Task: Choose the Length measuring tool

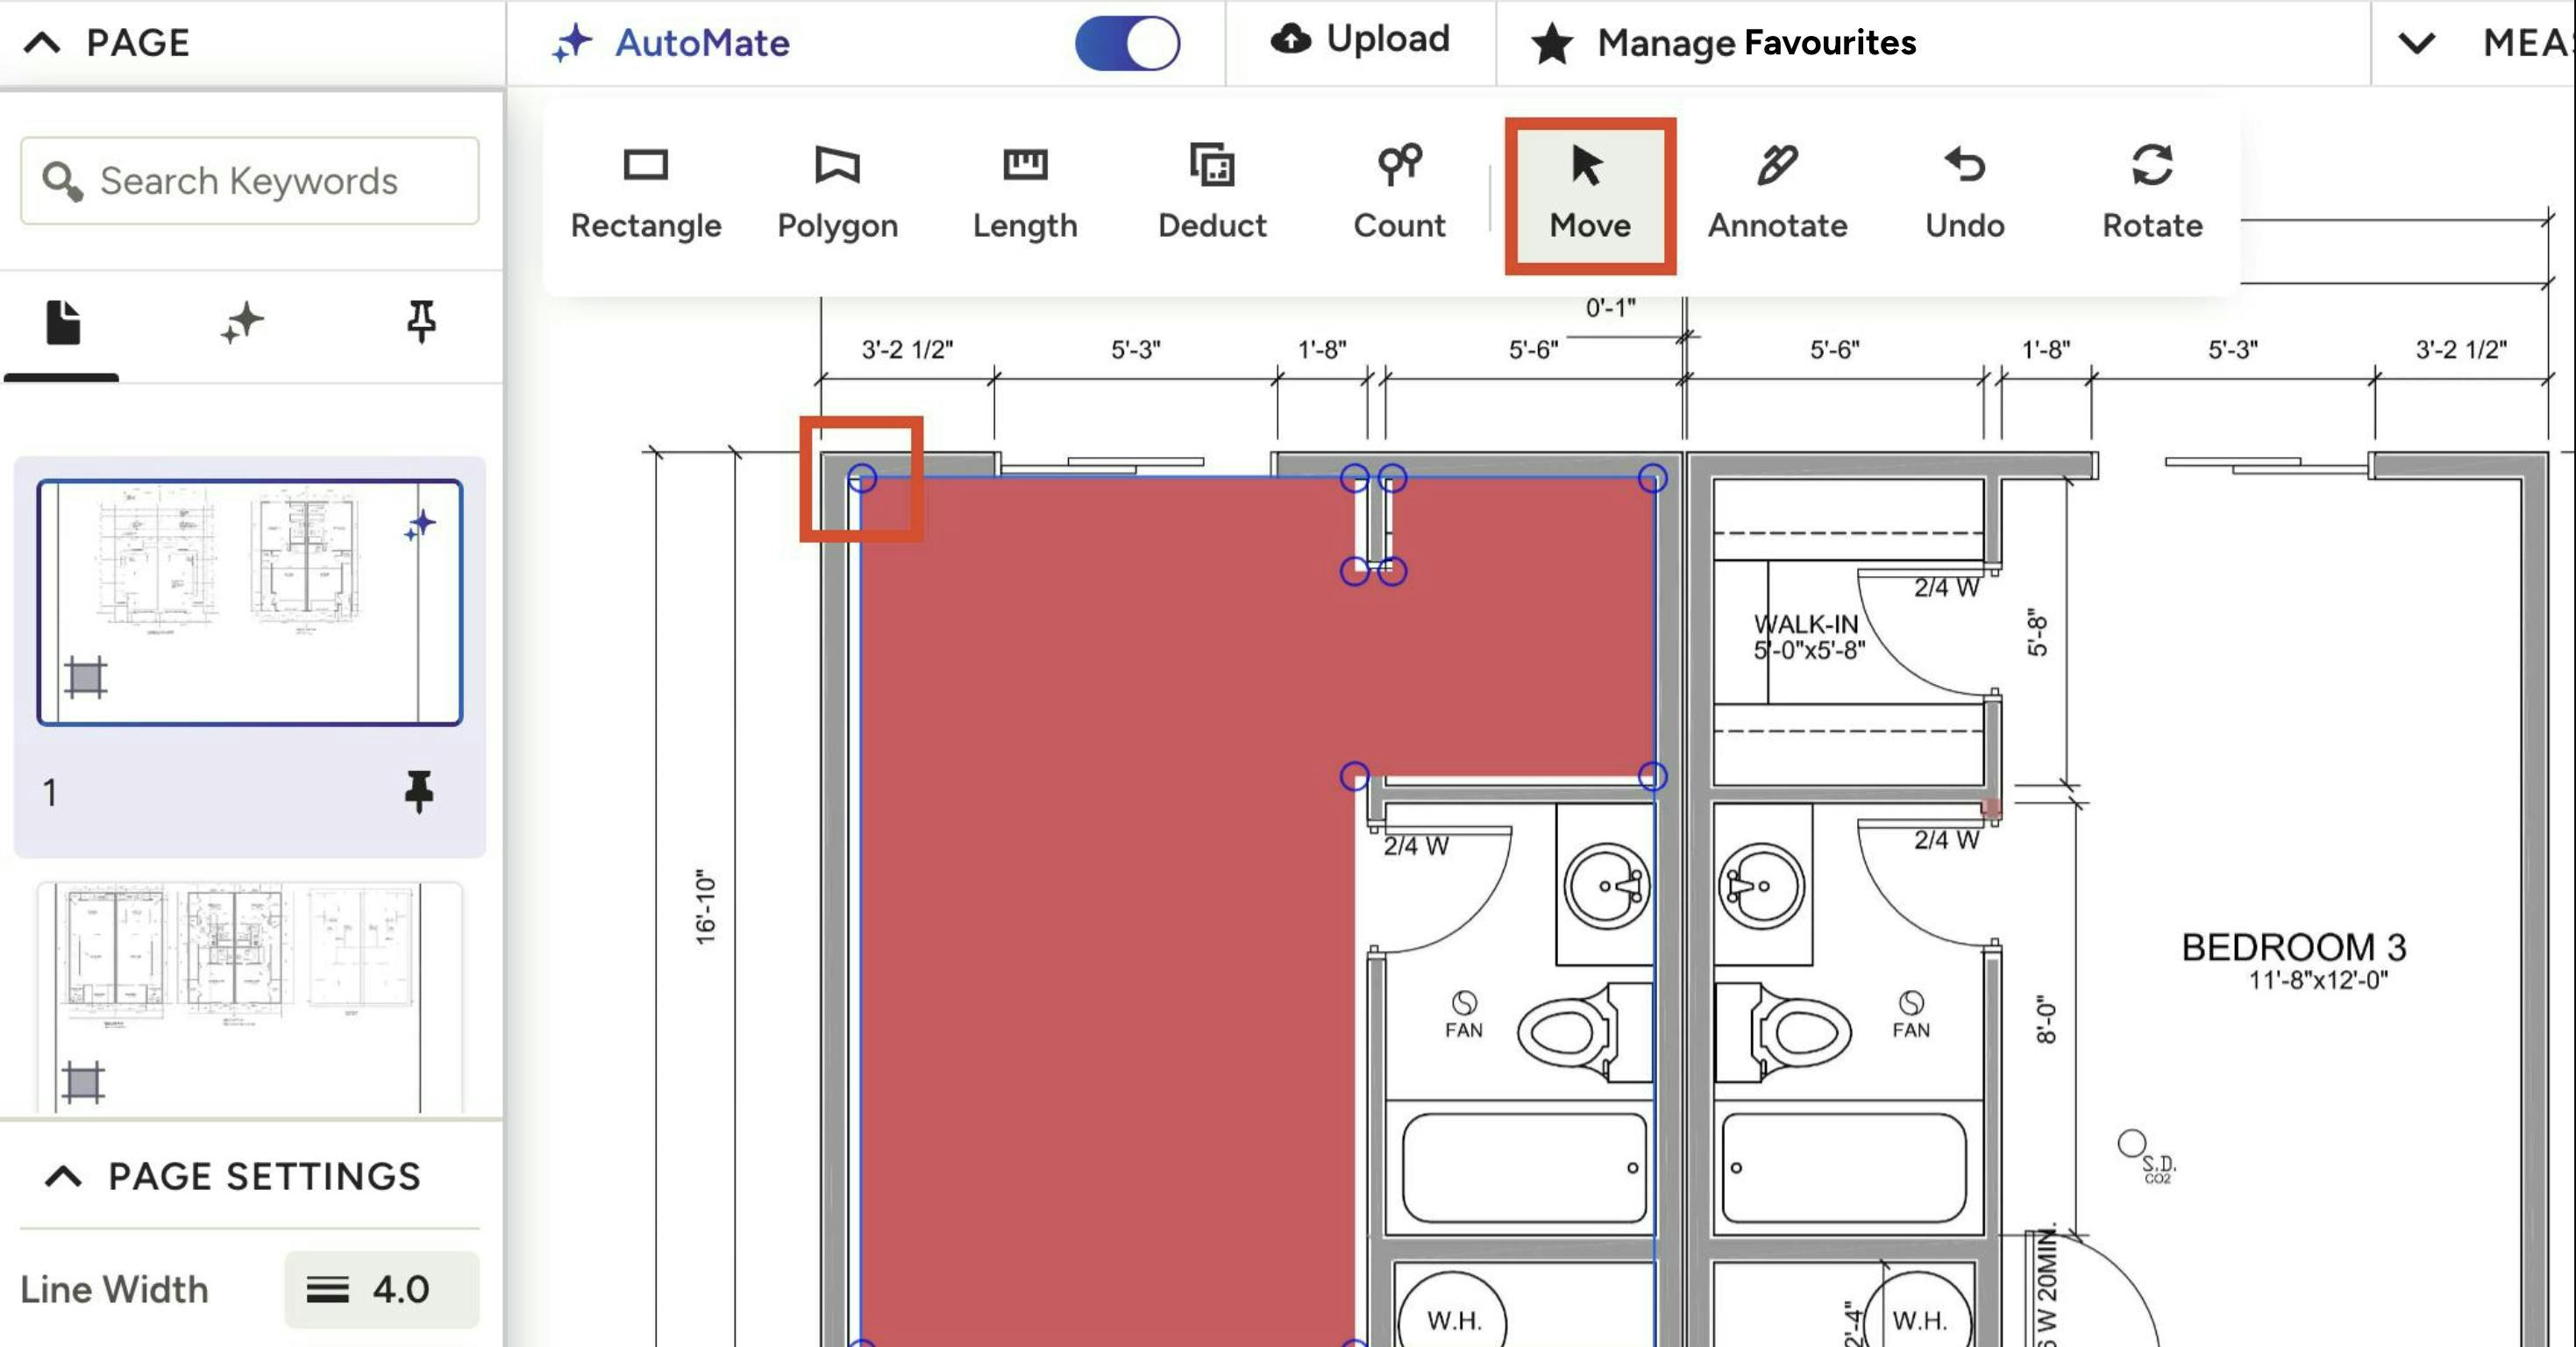Action: pos(1024,192)
